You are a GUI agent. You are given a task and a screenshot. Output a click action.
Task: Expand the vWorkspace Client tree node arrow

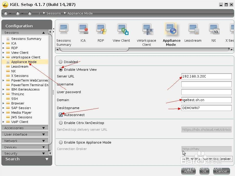point(3,57)
